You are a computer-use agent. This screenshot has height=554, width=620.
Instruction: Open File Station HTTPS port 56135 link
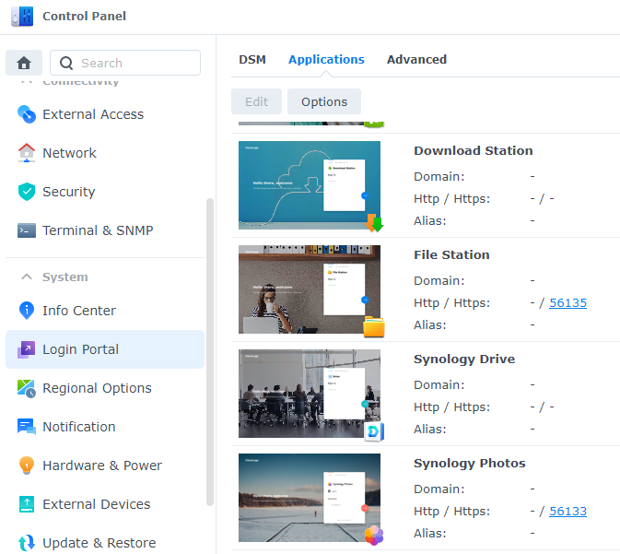[x=567, y=302]
